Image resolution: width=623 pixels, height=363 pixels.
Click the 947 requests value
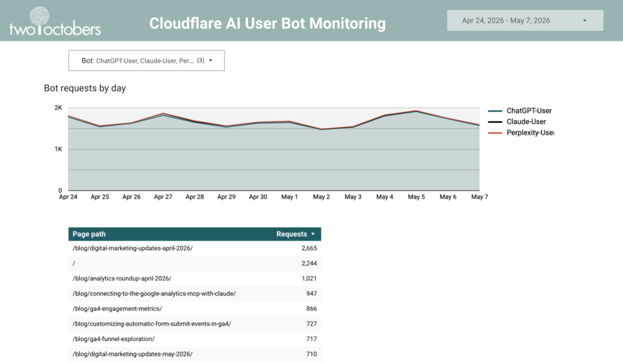tap(311, 294)
